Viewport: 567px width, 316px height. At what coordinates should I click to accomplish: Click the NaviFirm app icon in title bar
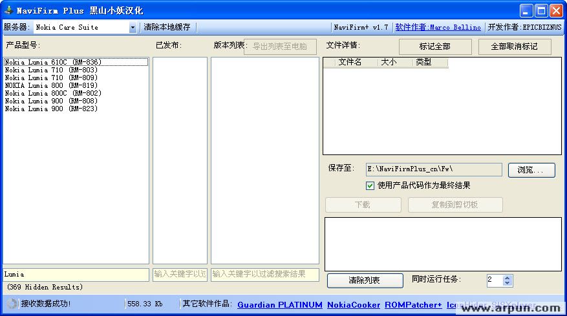[8, 10]
